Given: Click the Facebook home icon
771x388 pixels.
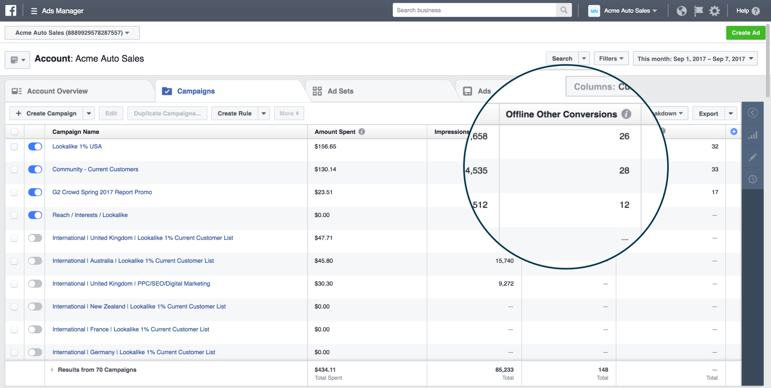Looking at the screenshot, I should pyautogui.click(x=10, y=10).
